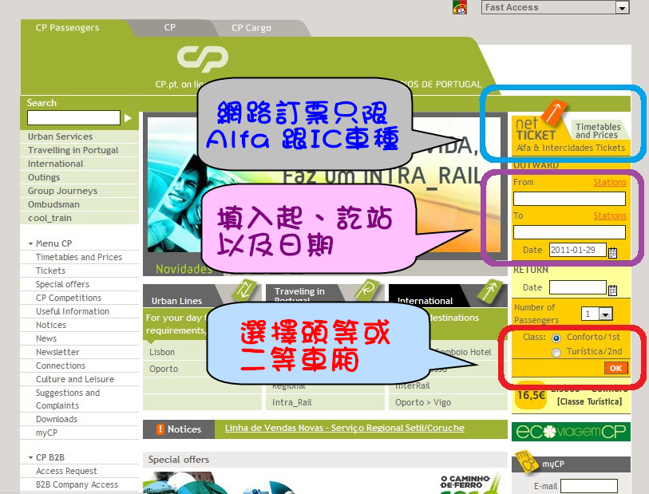Click the orange OK button
Screen dimensions: 649x494
pyautogui.click(x=616, y=368)
